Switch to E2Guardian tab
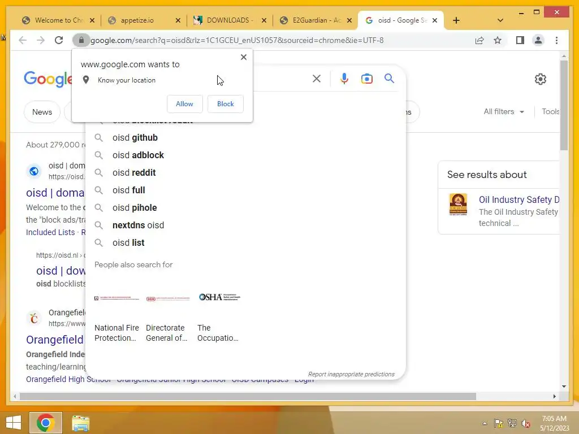This screenshot has width=579, height=434. pyautogui.click(x=316, y=20)
